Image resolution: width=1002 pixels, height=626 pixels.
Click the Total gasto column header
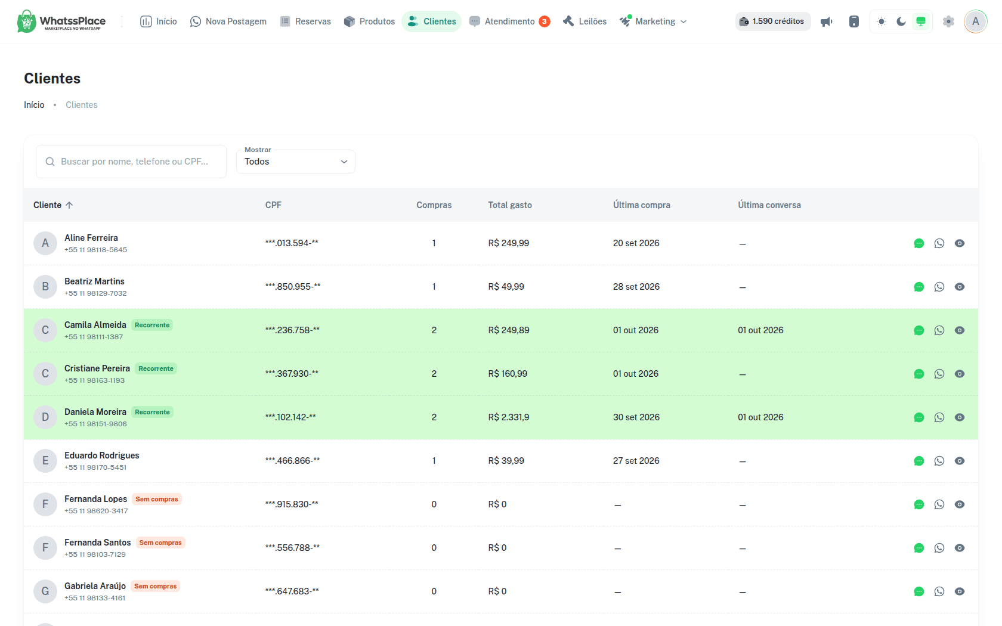click(x=510, y=205)
